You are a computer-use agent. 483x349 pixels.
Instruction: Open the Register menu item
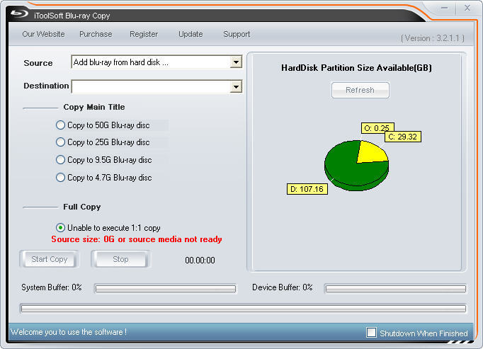click(144, 34)
